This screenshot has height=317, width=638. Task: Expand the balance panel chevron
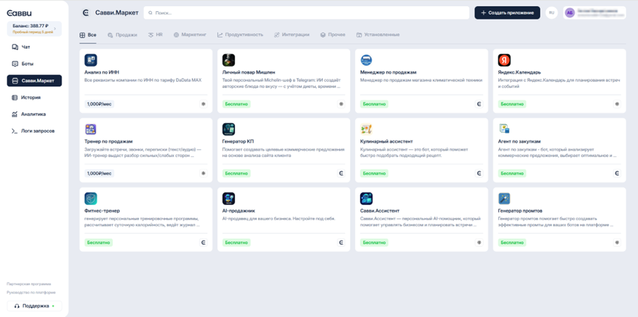tap(56, 29)
